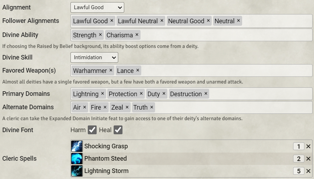
Task: Uncheck the Heal divine font checkbox
Action: 118,130
